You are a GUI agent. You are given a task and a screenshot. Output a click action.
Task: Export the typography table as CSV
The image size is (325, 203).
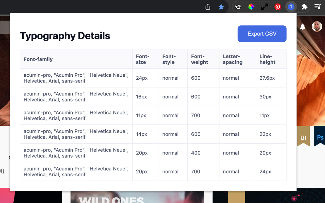point(262,34)
